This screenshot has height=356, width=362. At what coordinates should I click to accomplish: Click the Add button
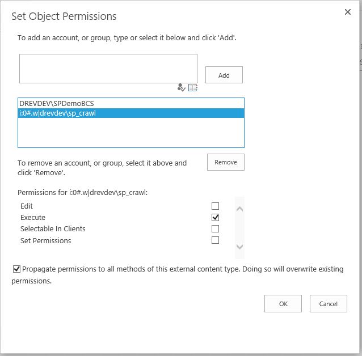tap(224, 75)
